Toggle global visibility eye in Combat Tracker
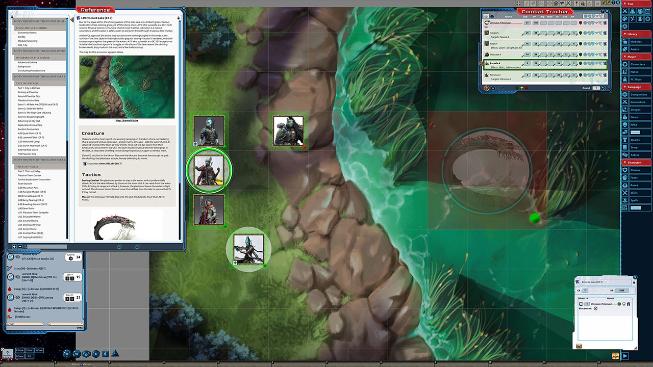The image size is (653, 367). pos(485,16)
